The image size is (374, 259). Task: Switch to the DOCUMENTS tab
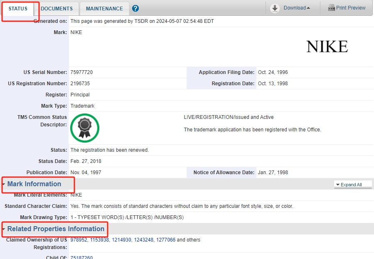[57, 9]
